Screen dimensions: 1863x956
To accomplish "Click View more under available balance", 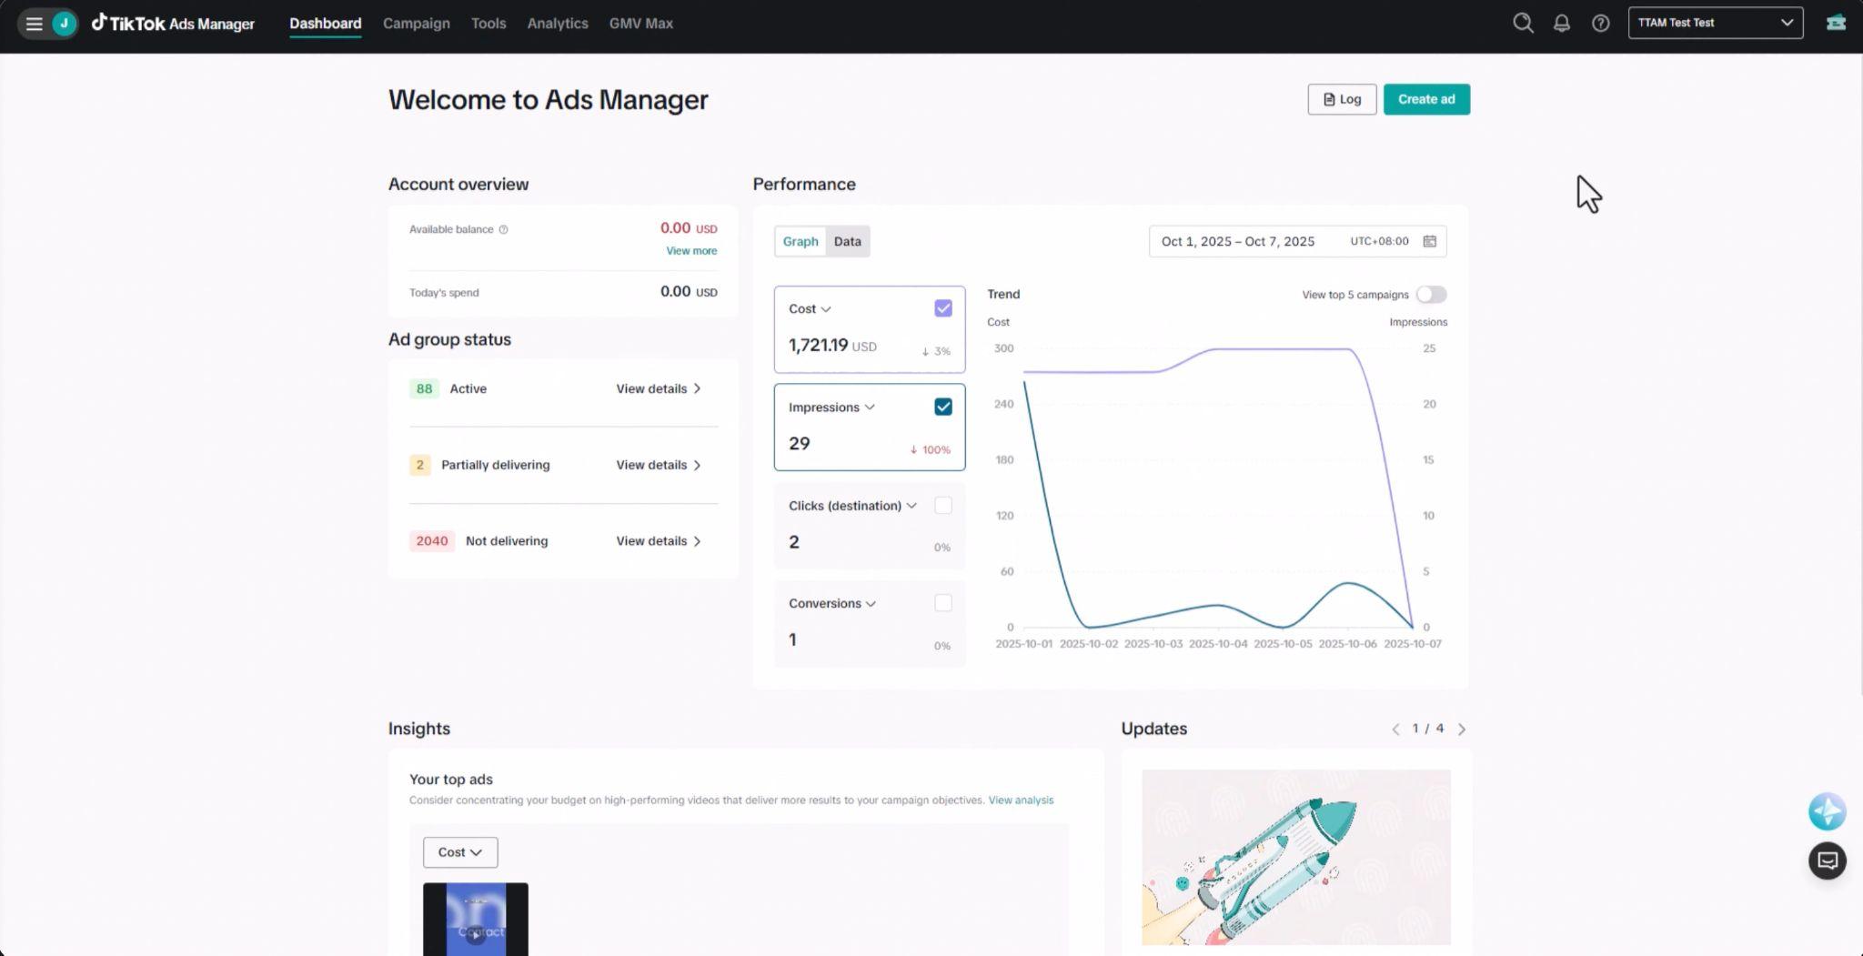I will click(x=691, y=251).
